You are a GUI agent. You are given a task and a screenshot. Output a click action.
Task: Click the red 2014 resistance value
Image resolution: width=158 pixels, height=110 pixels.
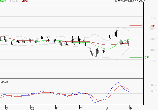152,26
